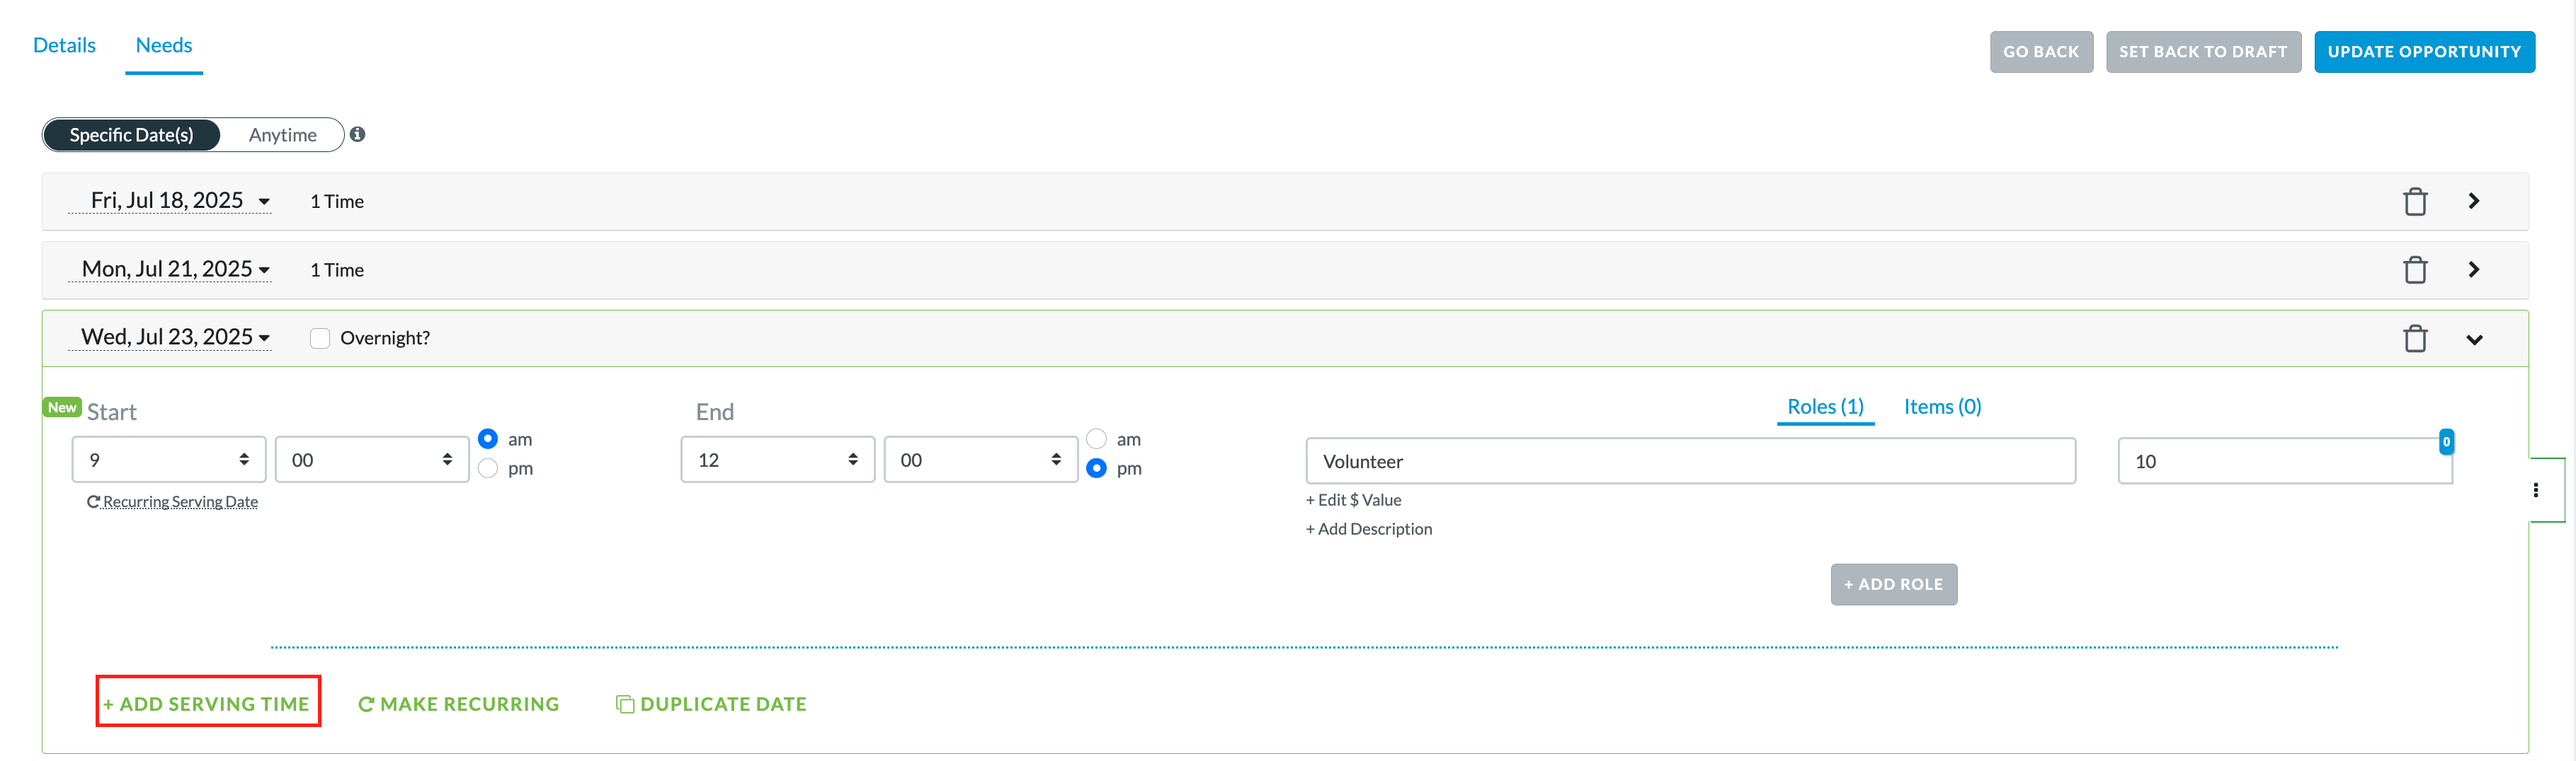Click the 1 Time label on Jul 18 row

click(337, 201)
